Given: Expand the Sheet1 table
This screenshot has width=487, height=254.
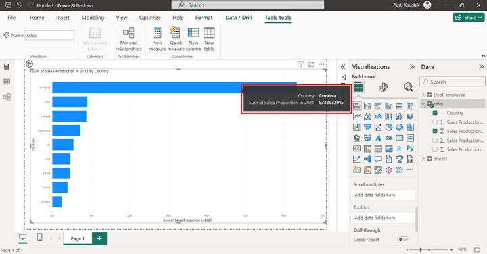Looking at the screenshot, I should coord(423,159).
